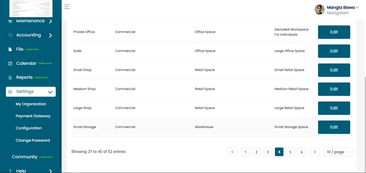
Task: Select Payment Gateway menu item
Action: (33, 116)
